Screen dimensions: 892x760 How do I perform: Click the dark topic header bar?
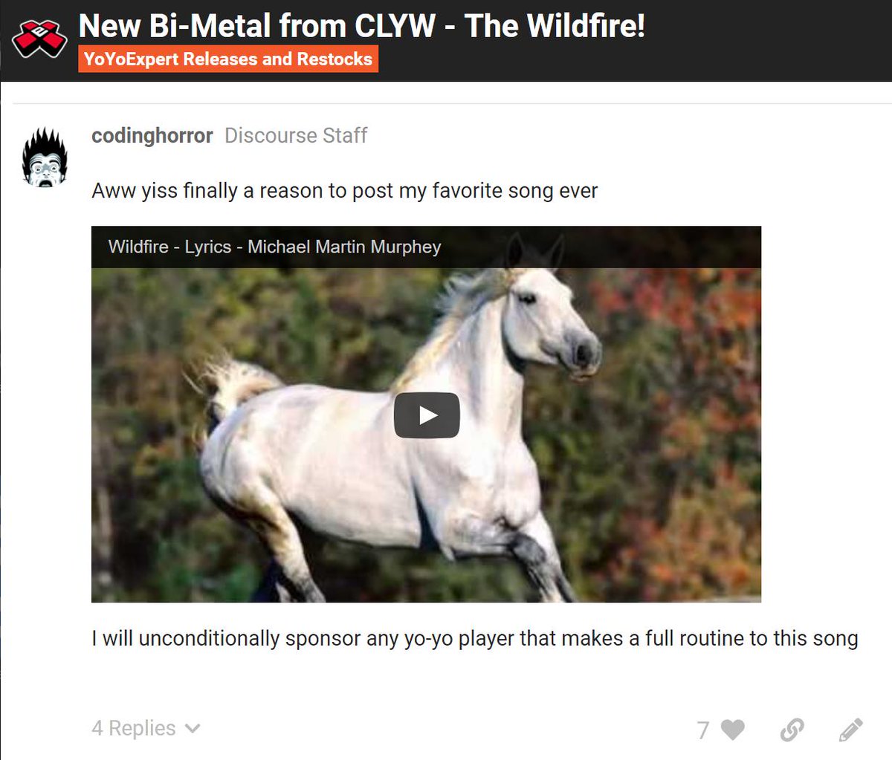[446, 41]
